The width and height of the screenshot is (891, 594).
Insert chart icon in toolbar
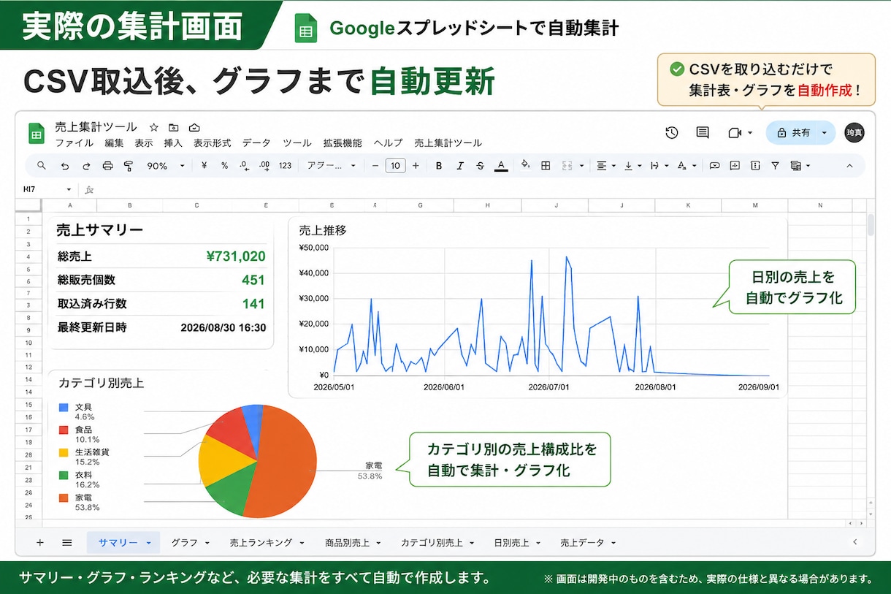pos(754,166)
